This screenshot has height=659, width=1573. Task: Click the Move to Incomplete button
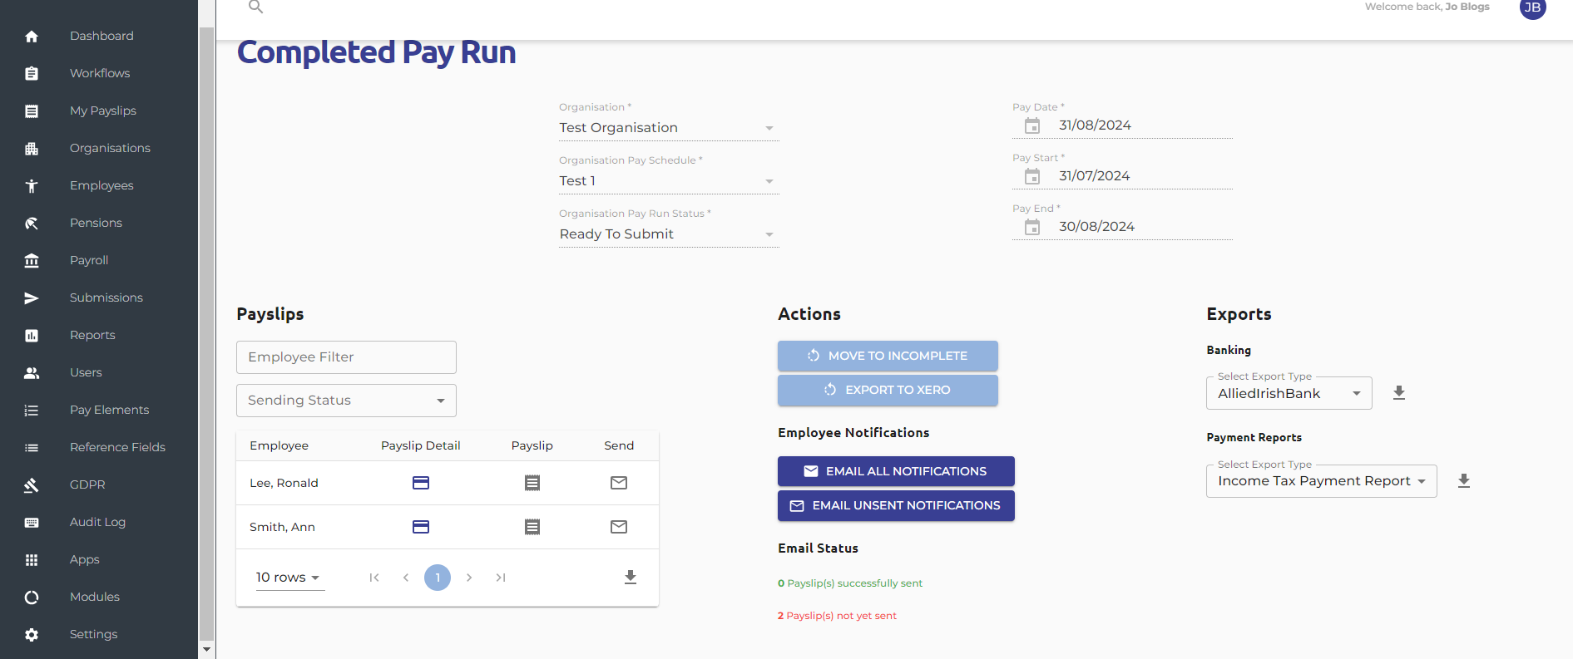[x=888, y=356]
